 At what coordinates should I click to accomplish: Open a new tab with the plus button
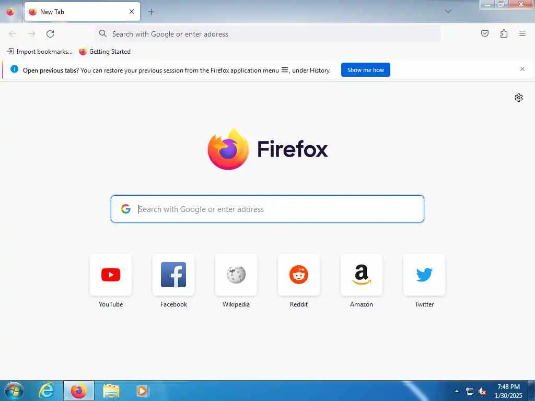pos(151,11)
